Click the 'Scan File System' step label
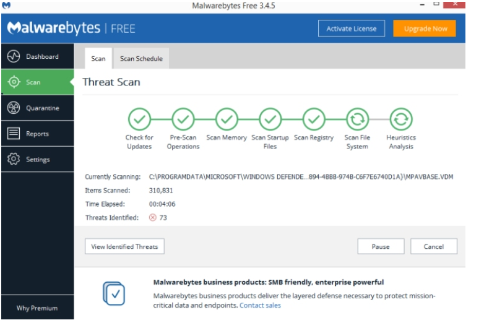 pyautogui.click(x=357, y=142)
